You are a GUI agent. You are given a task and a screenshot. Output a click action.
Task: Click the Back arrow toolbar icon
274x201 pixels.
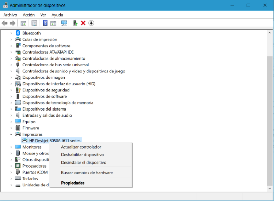4,23
